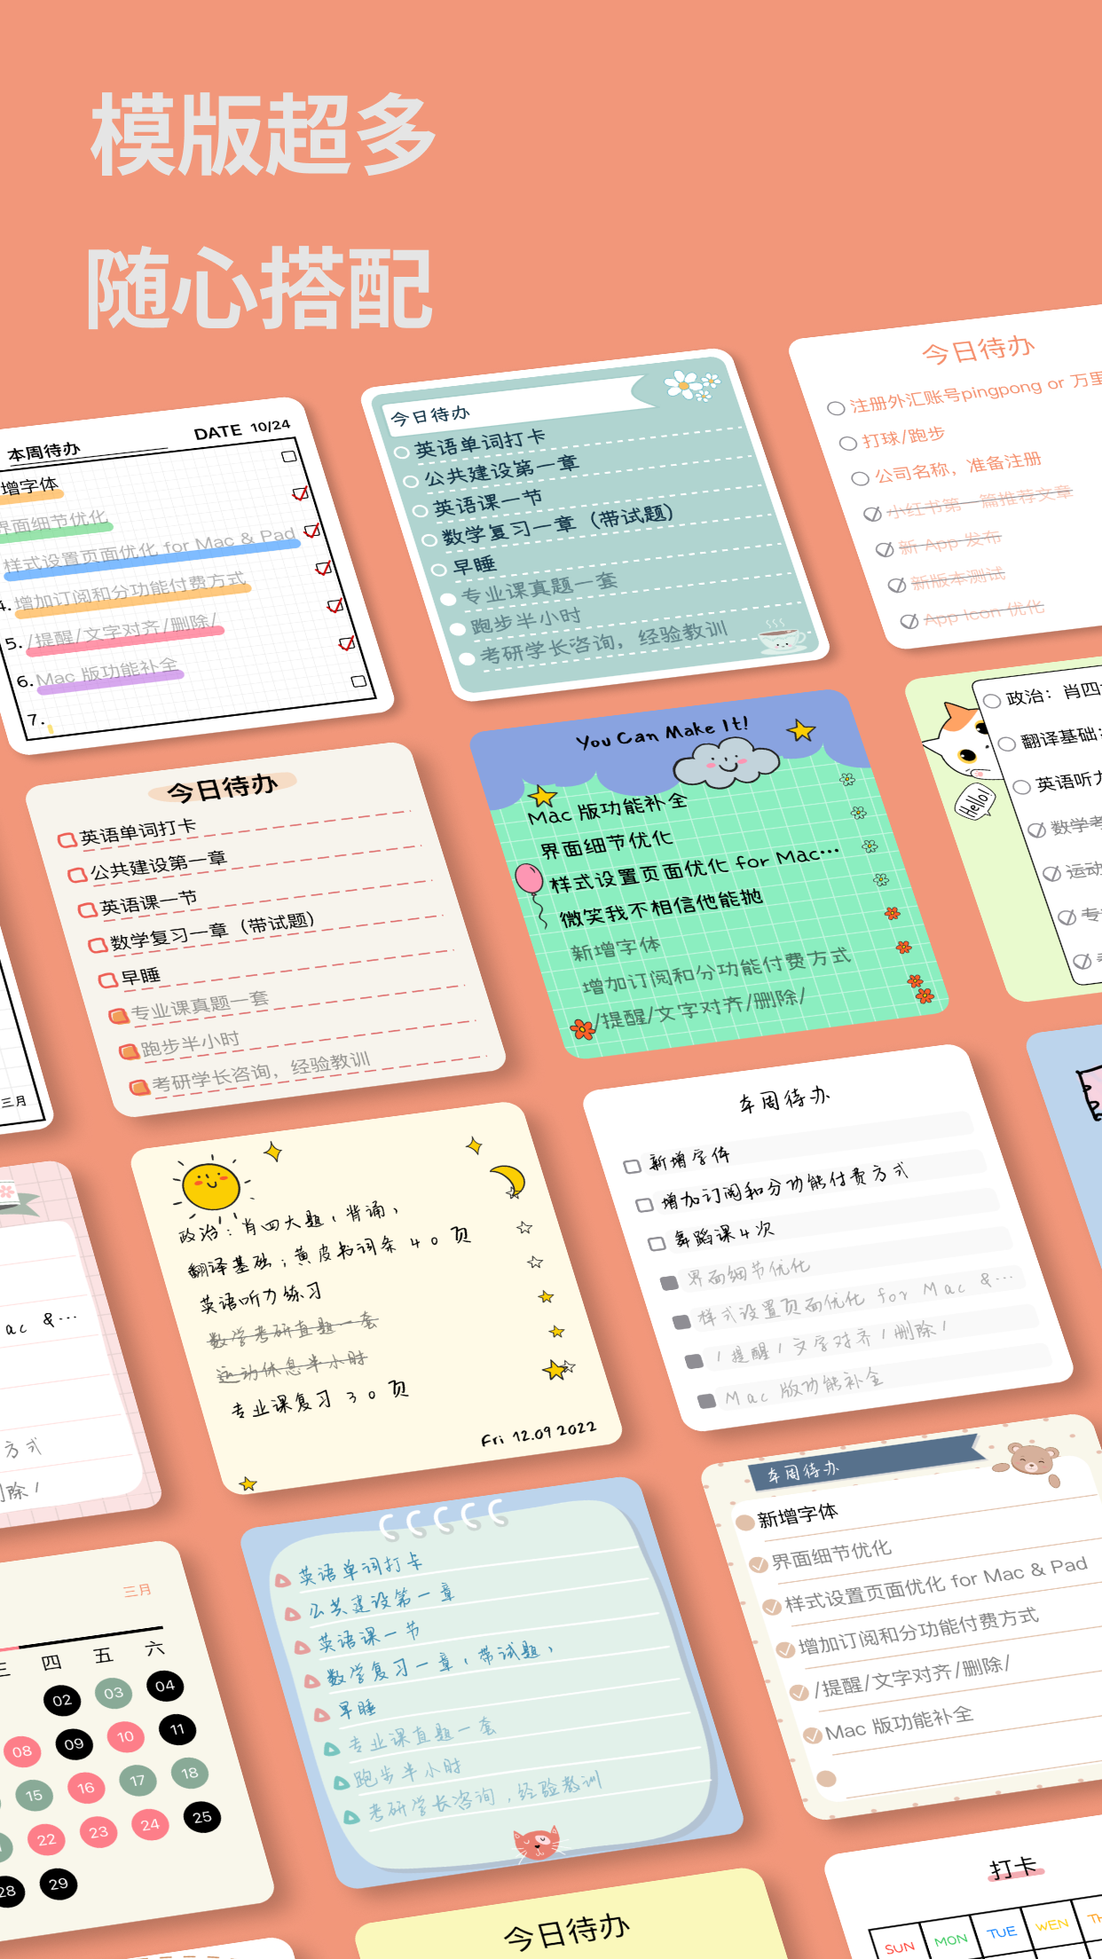Select date 09 on the 三月 calendar
The image size is (1102, 1959).
pyautogui.click(x=74, y=1743)
